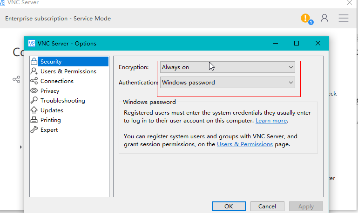Click the 'VNC Server - Options' title text
358x213 pixels.
point(67,44)
